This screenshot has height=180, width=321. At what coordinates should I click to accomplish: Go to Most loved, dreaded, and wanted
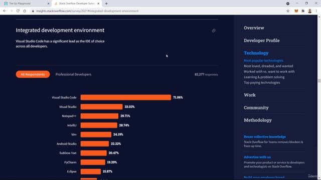click(x=268, y=66)
